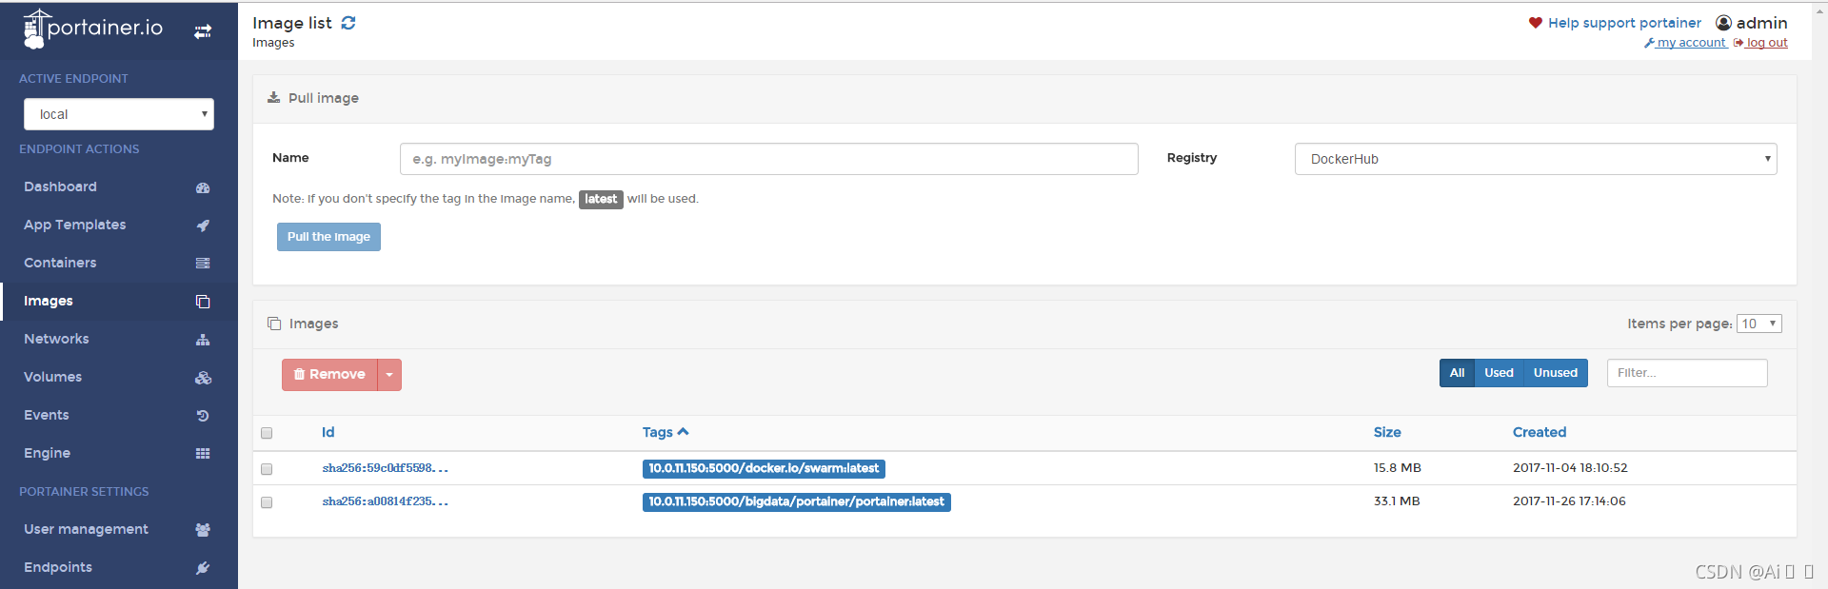Click the 'latest' tag badge in note
Viewport: 1828px width, 589px height.
click(601, 199)
